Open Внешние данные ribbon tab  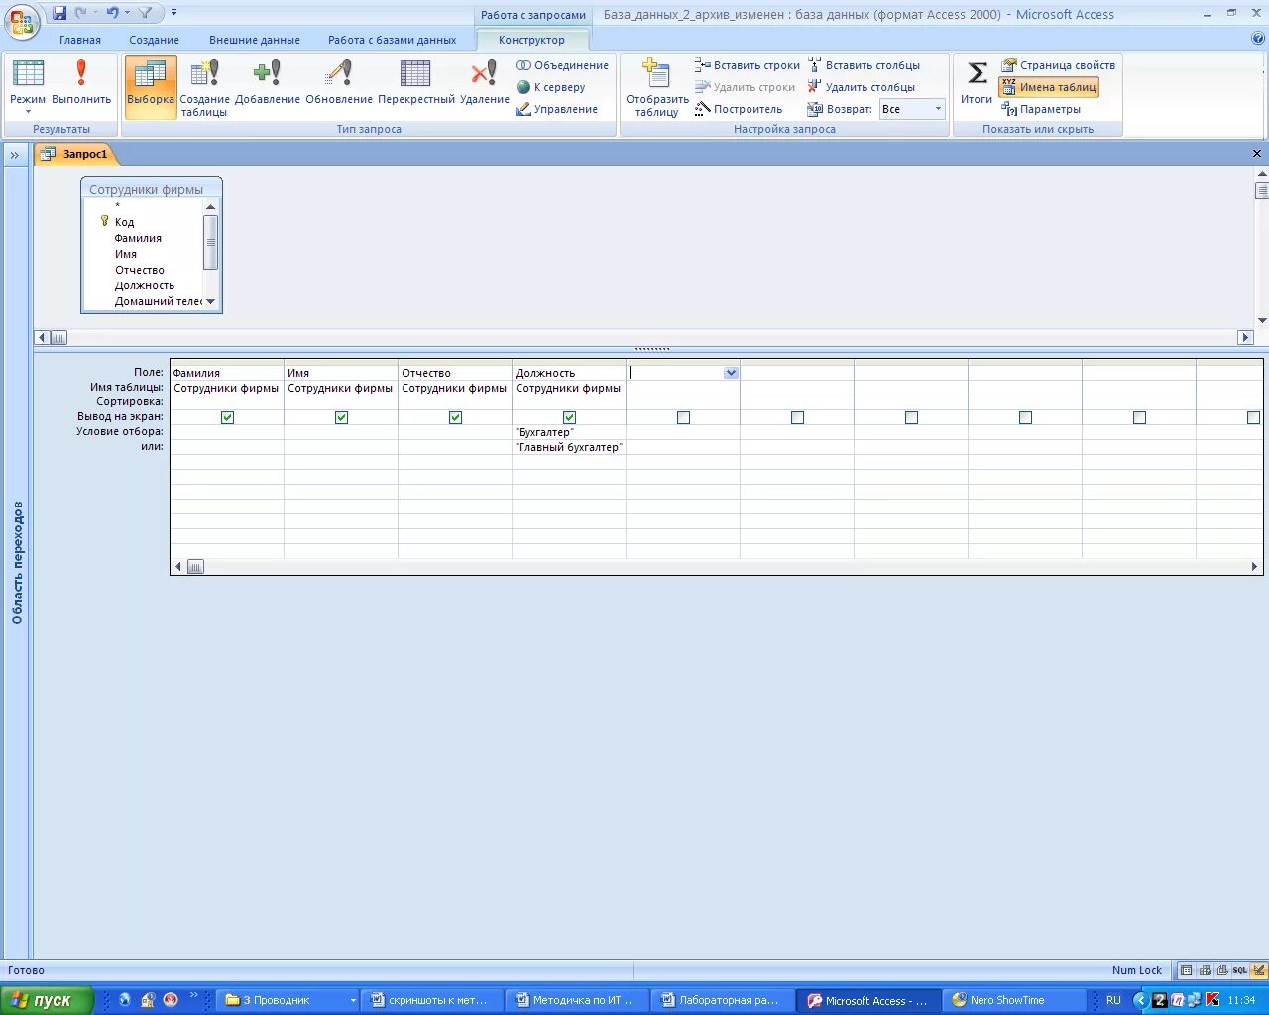(x=255, y=40)
